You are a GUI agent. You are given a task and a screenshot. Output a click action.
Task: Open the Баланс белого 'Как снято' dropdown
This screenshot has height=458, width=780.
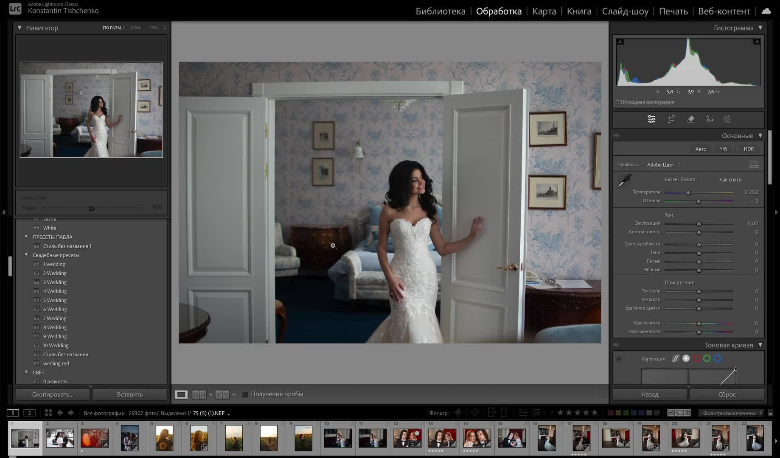point(733,180)
